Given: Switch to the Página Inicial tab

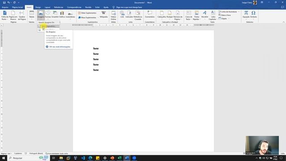Looking at the screenshot, I should [x=17, y=7].
